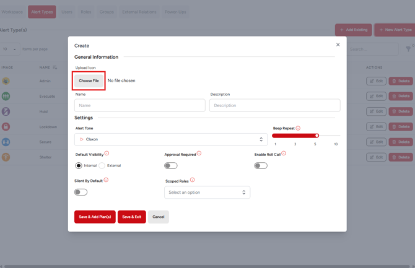Viewport: 415px width, 268px height.
Task: Open the Alert Tone dropdown
Action: coord(171,139)
